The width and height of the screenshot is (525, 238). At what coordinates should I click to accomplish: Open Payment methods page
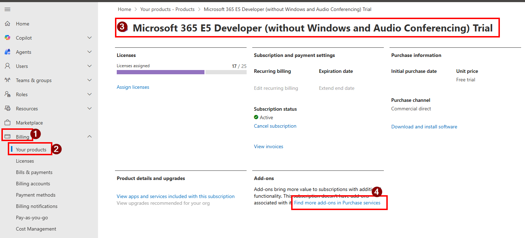coord(36,195)
